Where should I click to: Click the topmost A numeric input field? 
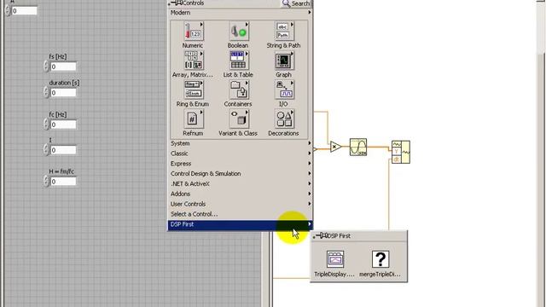pyautogui.click(x=24, y=11)
